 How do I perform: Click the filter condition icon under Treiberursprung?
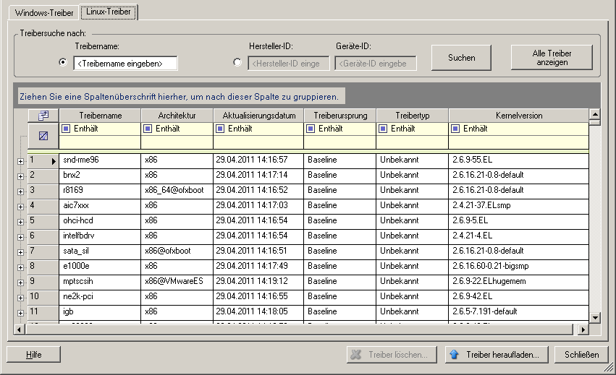(311, 129)
